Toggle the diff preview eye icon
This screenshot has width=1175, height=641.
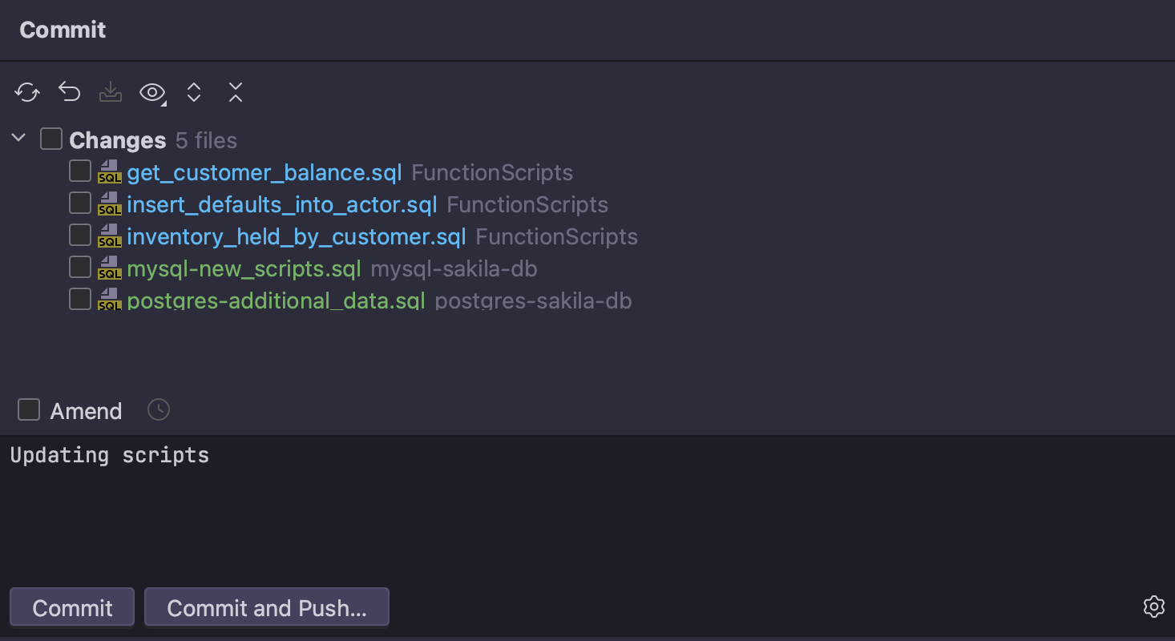point(151,92)
